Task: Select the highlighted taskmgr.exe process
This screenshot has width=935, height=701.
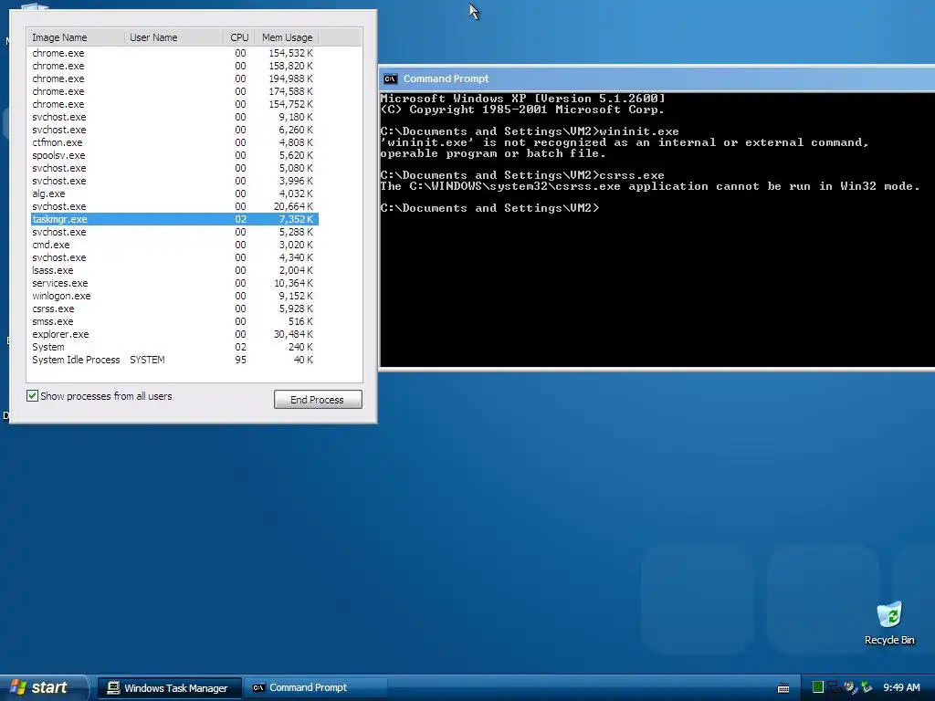Action: click(174, 219)
